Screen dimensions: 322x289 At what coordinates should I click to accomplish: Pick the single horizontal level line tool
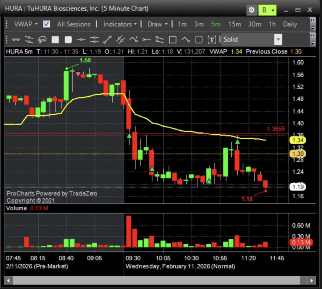[81, 40]
